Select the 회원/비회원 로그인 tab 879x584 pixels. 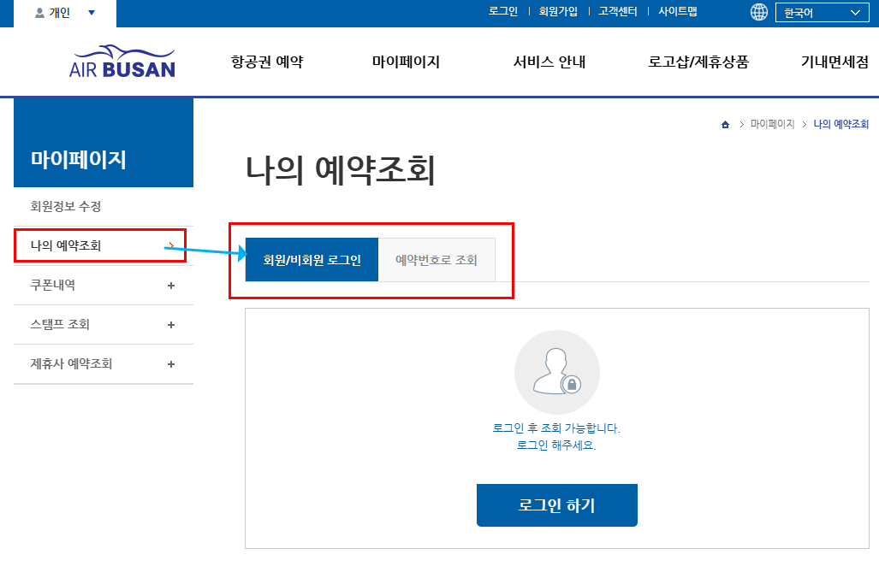312,258
